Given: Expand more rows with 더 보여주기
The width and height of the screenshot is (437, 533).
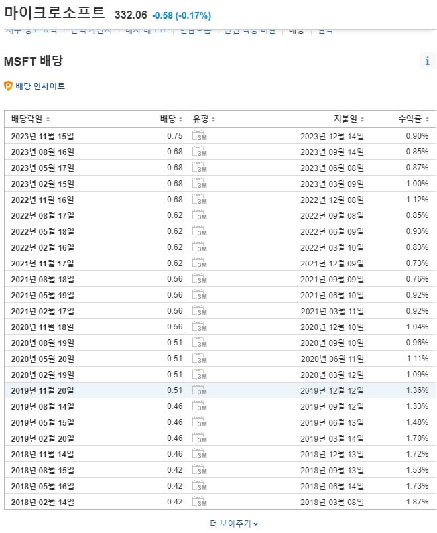Looking at the screenshot, I should coord(233,524).
